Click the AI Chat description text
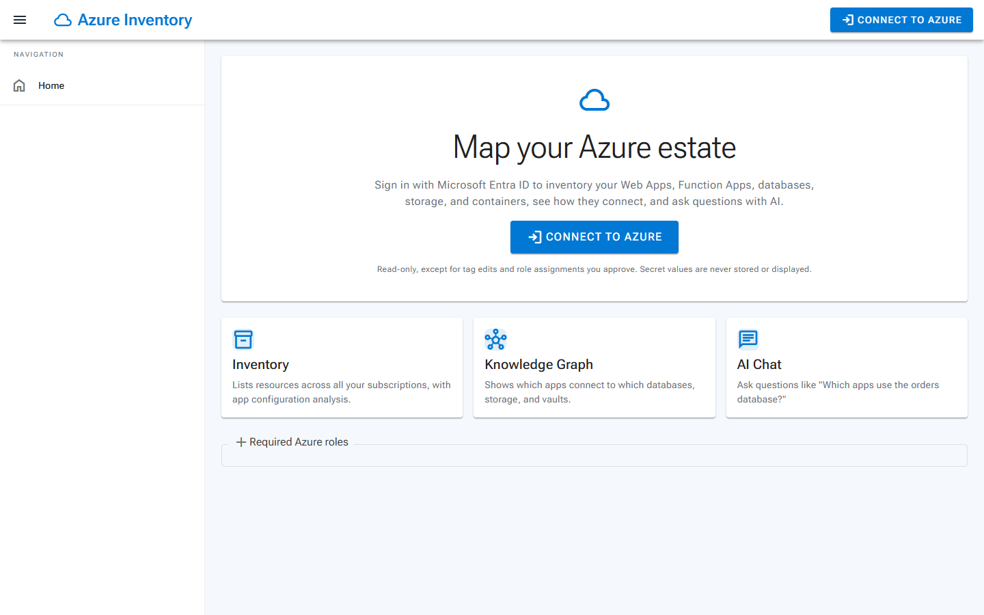Image resolution: width=984 pixels, height=615 pixels. coord(838,392)
